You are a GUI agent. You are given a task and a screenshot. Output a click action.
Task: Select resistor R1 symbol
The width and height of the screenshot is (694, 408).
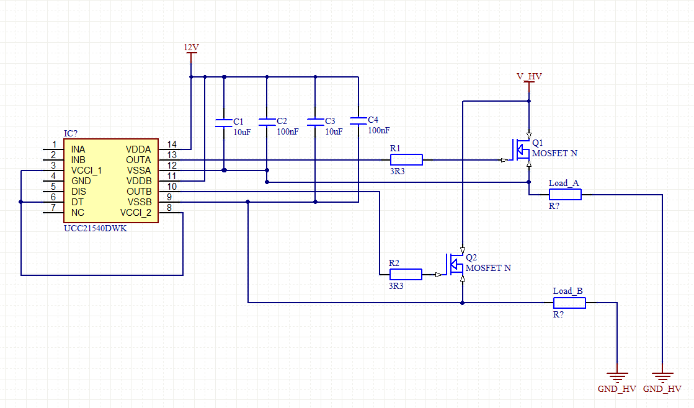[x=406, y=160]
